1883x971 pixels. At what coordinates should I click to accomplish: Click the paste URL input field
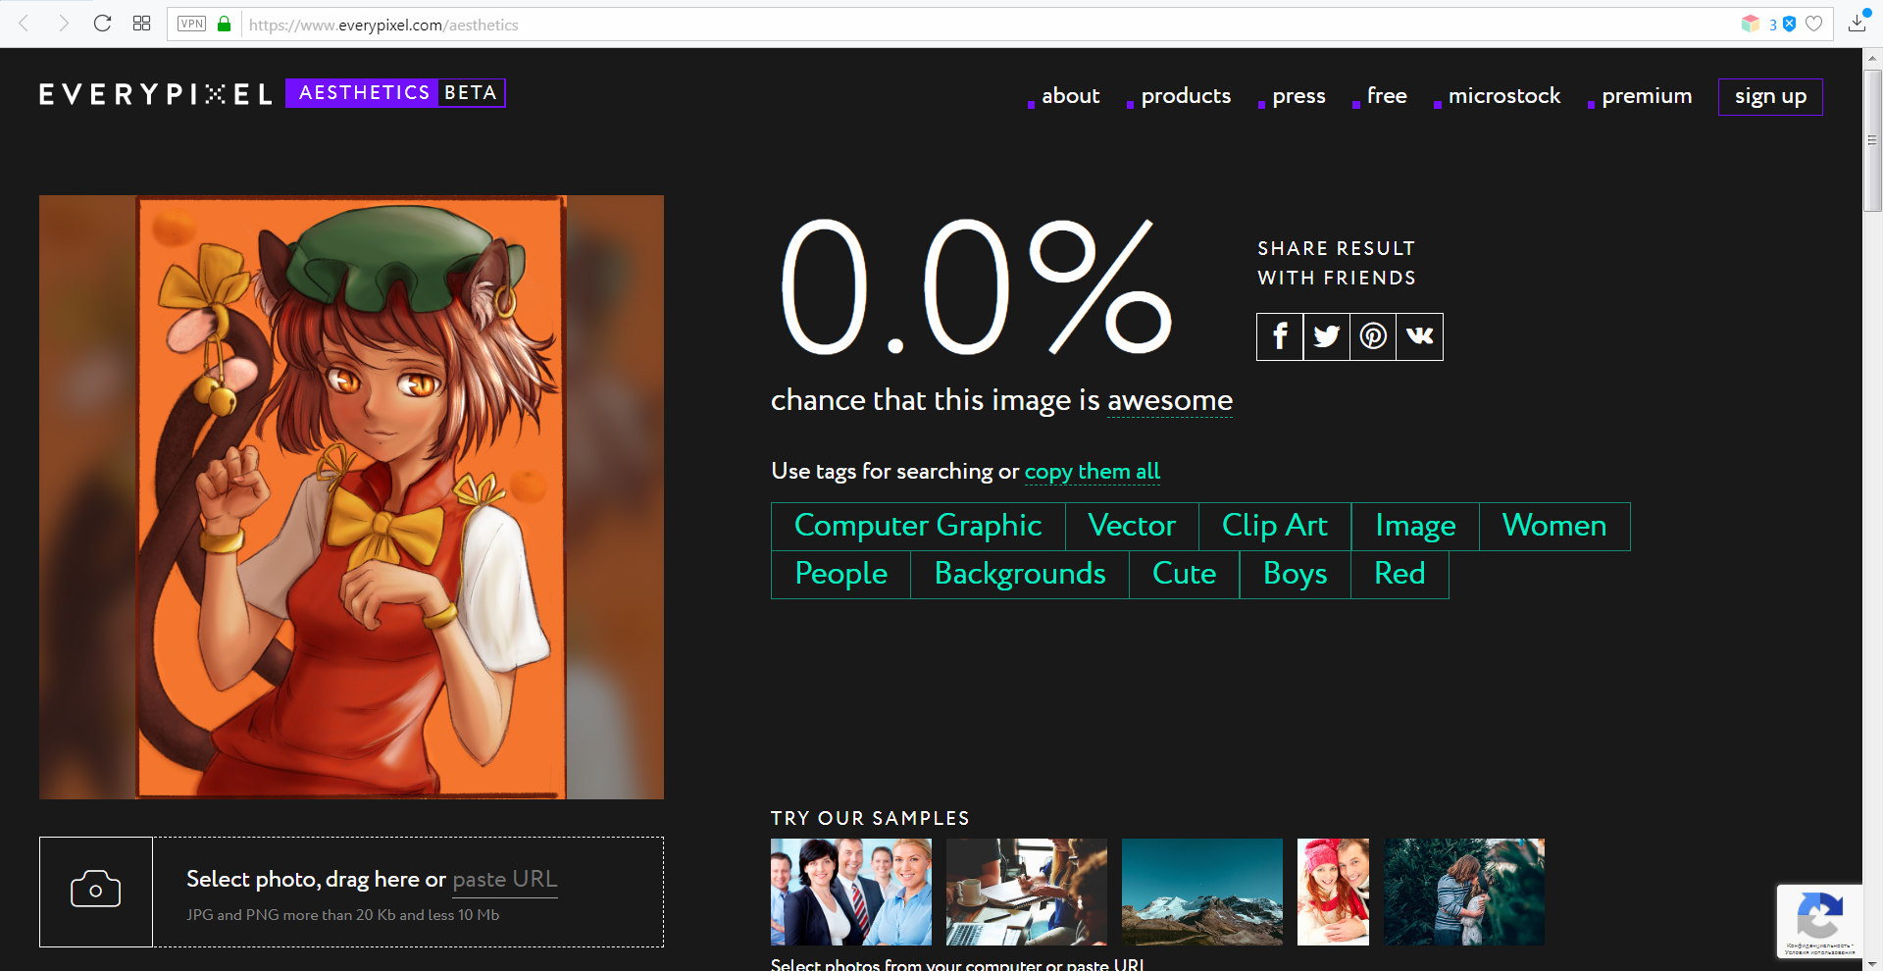coord(505,880)
